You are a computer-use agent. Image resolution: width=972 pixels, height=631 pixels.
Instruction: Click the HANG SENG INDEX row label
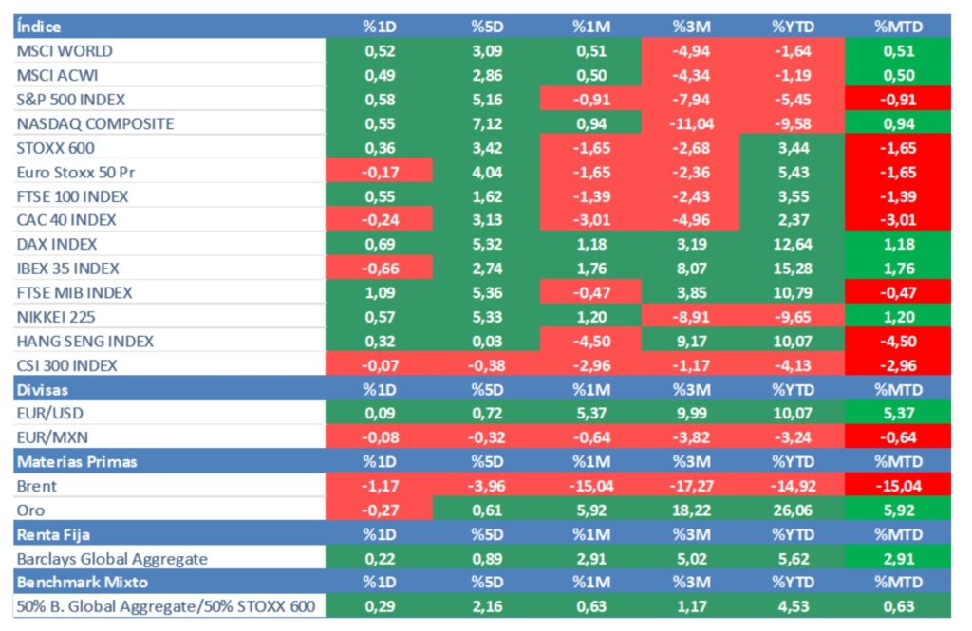(x=84, y=342)
